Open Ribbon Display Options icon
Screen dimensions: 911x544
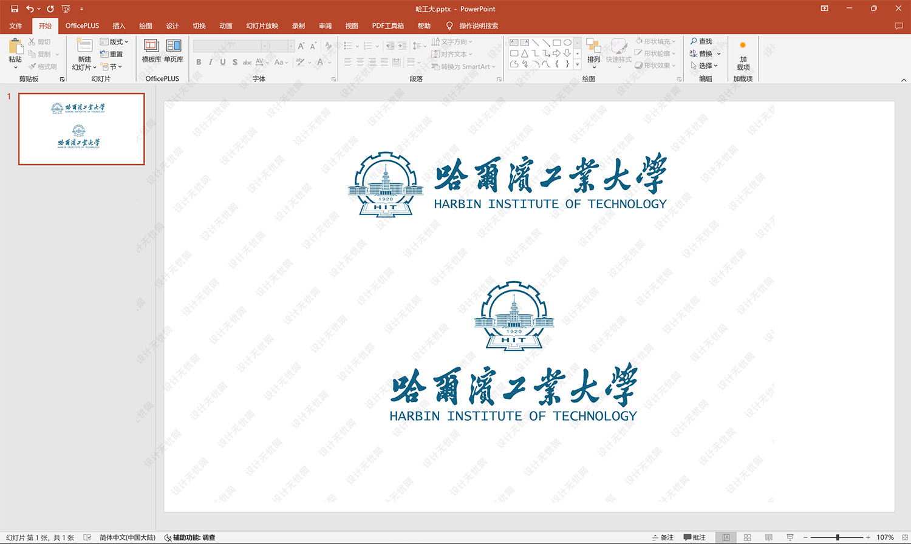[x=825, y=8]
